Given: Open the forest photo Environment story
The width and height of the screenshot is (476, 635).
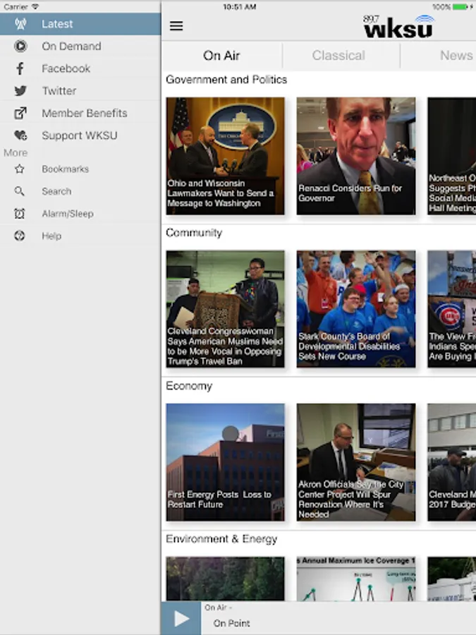Looking at the screenshot, I should (x=226, y=579).
